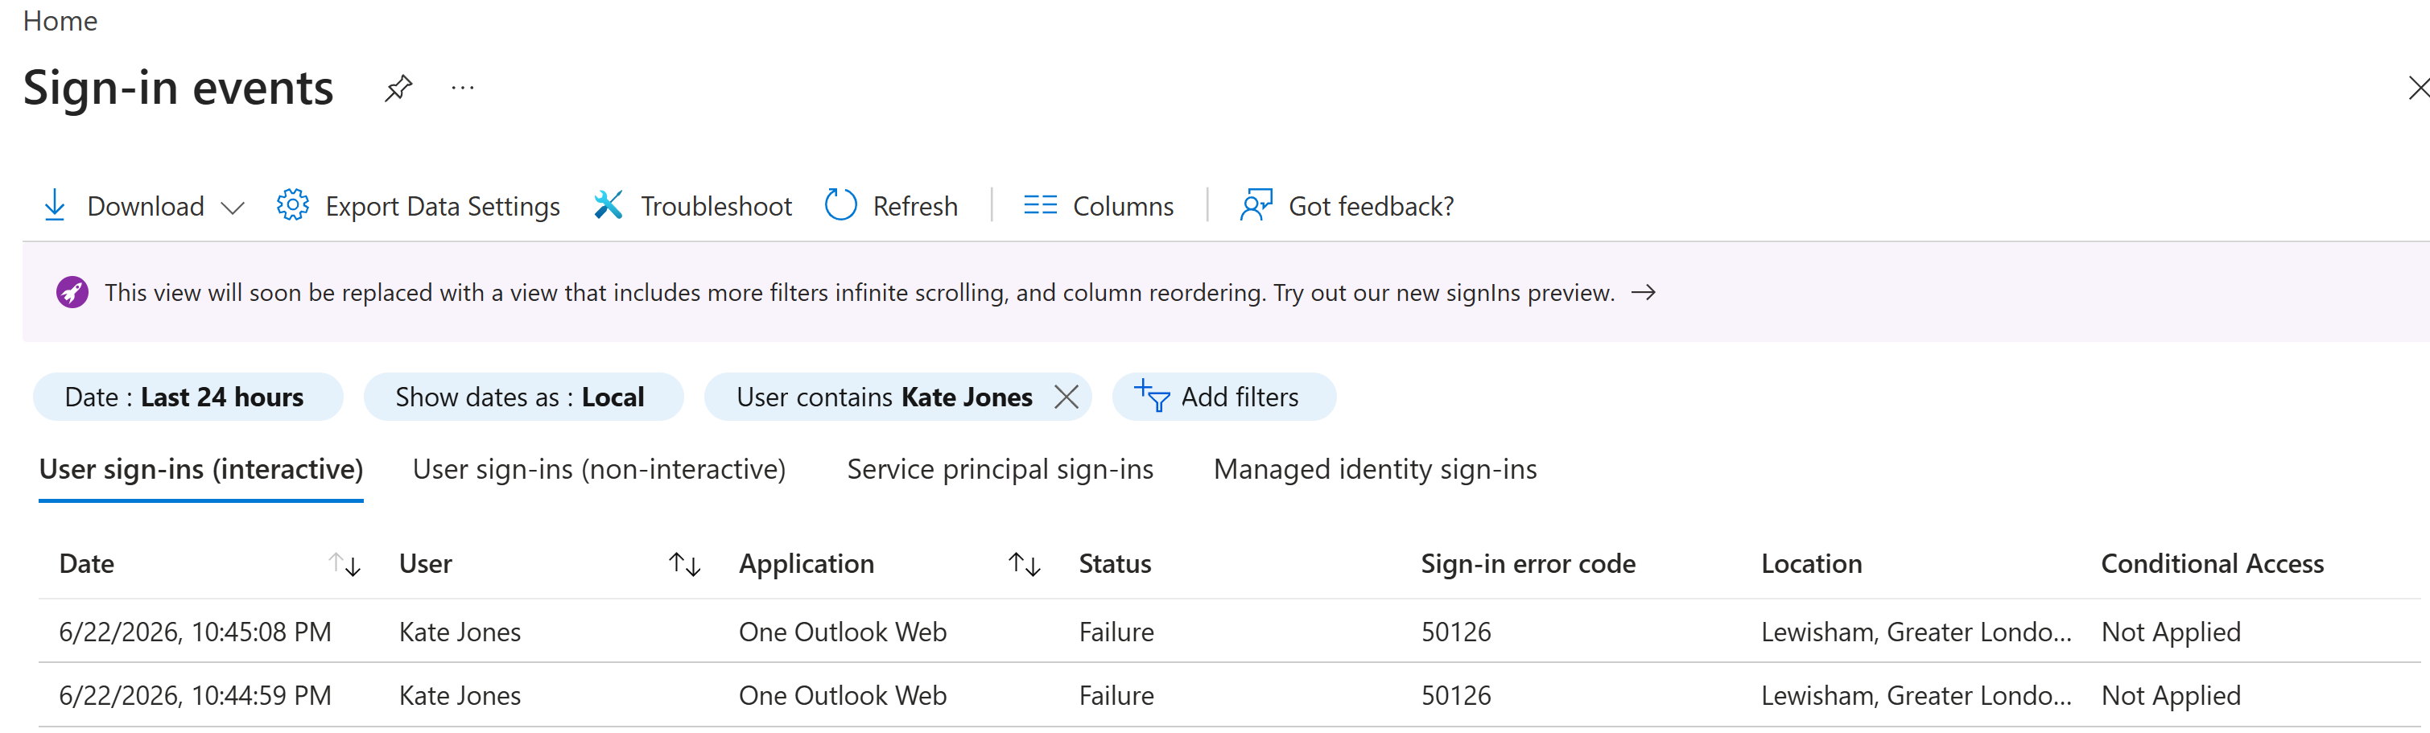2430x733 pixels.
Task: Sort by Date column arrows
Action: [344, 565]
